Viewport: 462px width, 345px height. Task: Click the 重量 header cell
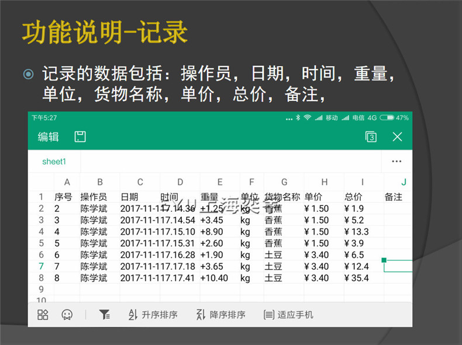(x=220, y=197)
